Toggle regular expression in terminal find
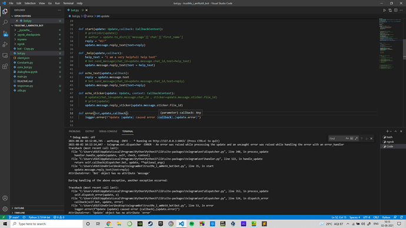Screen dimensions: 406x228 tap(357, 139)
